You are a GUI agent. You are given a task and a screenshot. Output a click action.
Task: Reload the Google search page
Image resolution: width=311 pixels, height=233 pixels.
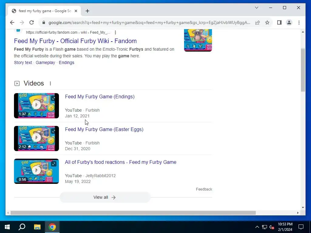pyautogui.click(x=32, y=22)
